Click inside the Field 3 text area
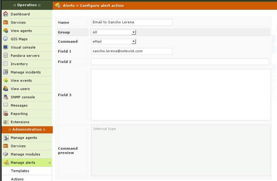This screenshot has width=277, height=181. click(x=180, y=95)
